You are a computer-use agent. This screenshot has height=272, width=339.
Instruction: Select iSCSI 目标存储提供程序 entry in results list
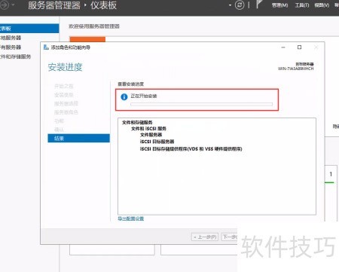191,149
